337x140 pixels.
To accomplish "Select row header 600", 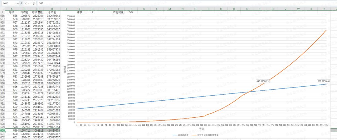I will (2, 130).
